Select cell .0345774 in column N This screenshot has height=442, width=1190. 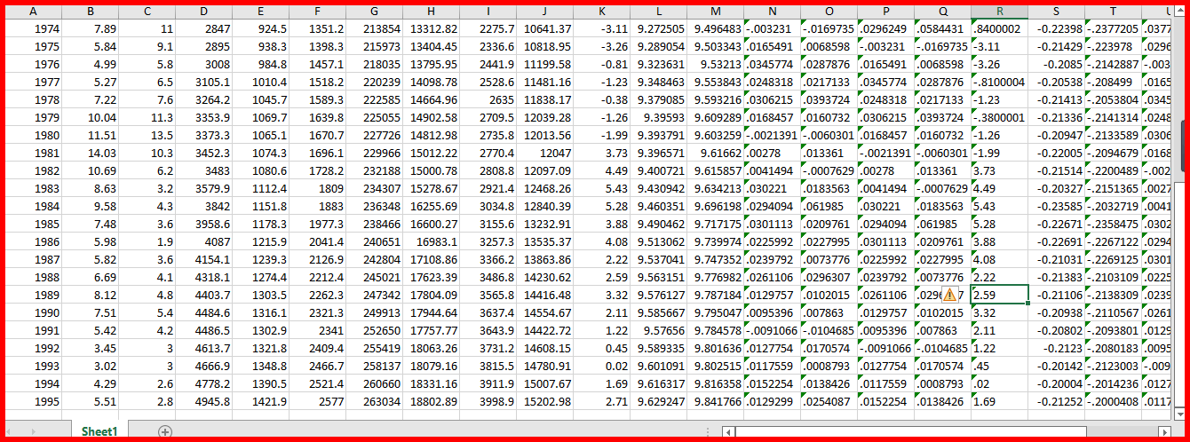tap(772, 65)
